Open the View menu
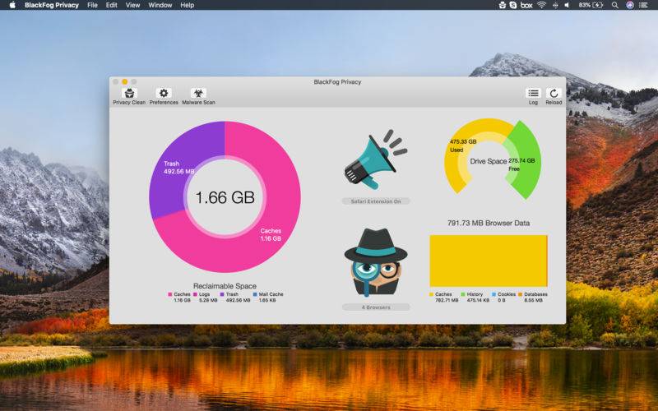Screen dimensions: 658x411 (x=132, y=5)
